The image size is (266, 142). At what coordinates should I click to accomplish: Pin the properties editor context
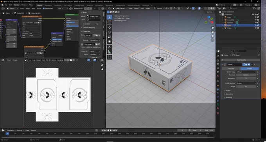259,55
